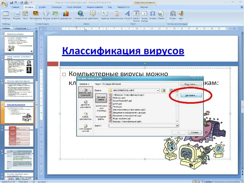Viewport: 244px width, 183px height.
Task: Select file Word.ppt in the list
Action: tap(116, 107)
